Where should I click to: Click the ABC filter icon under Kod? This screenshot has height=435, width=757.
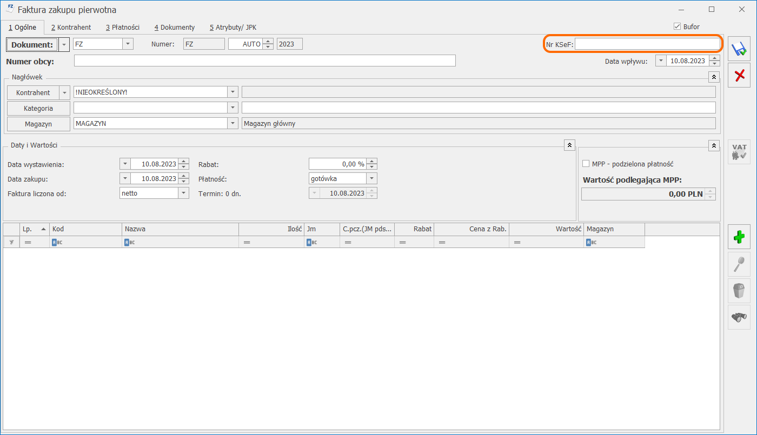click(x=57, y=243)
